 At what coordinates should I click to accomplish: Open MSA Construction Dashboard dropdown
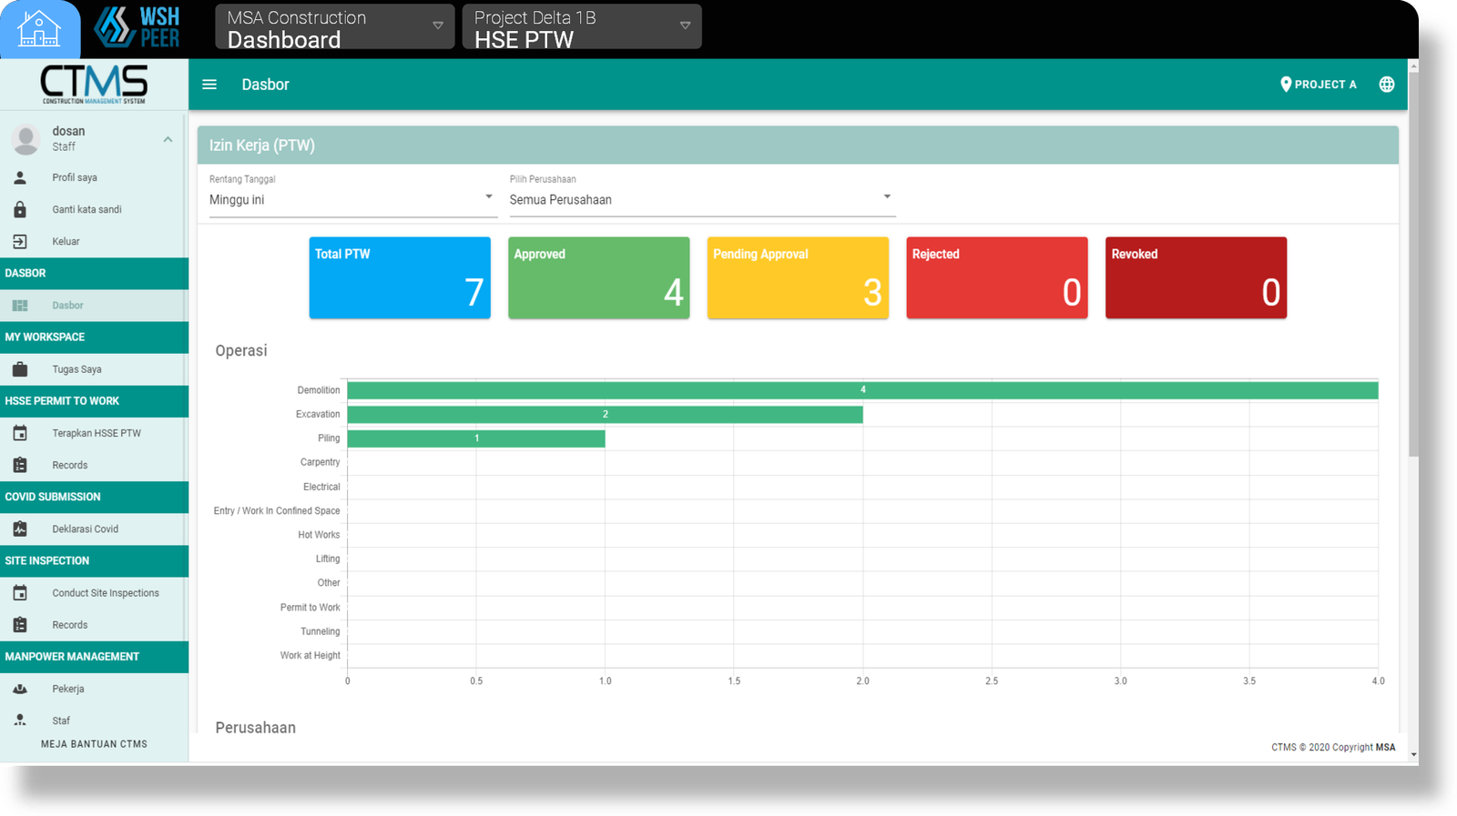tap(334, 27)
